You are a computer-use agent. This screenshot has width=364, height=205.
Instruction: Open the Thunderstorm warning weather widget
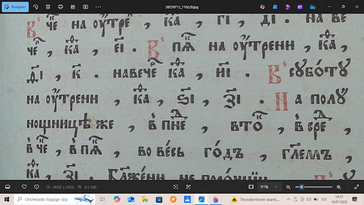pyautogui.click(x=255, y=199)
